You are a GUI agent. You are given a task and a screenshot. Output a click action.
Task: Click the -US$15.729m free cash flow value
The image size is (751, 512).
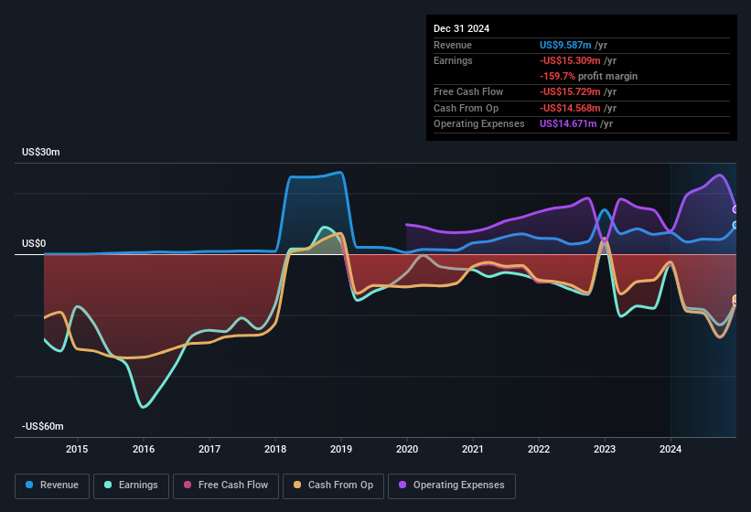point(570,91)
